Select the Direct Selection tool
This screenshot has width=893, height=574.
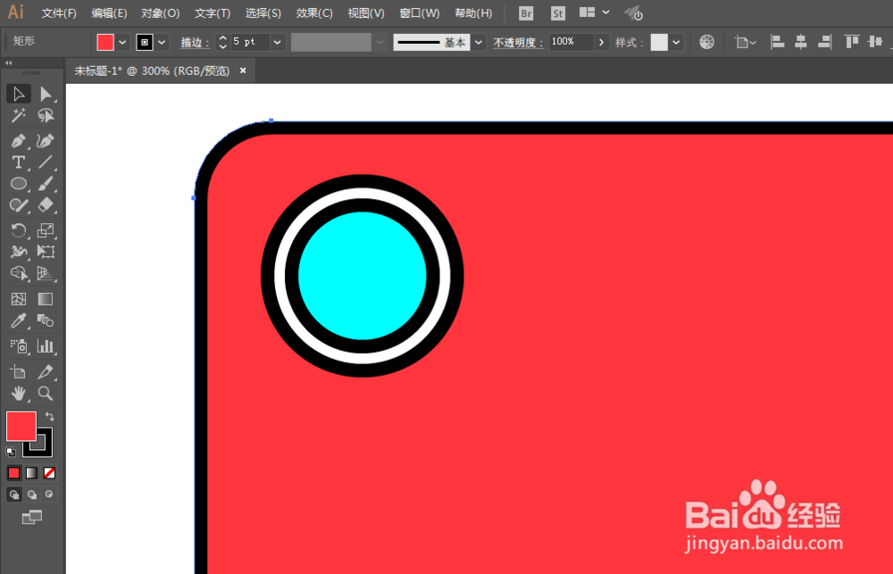(x=46, y=94)
